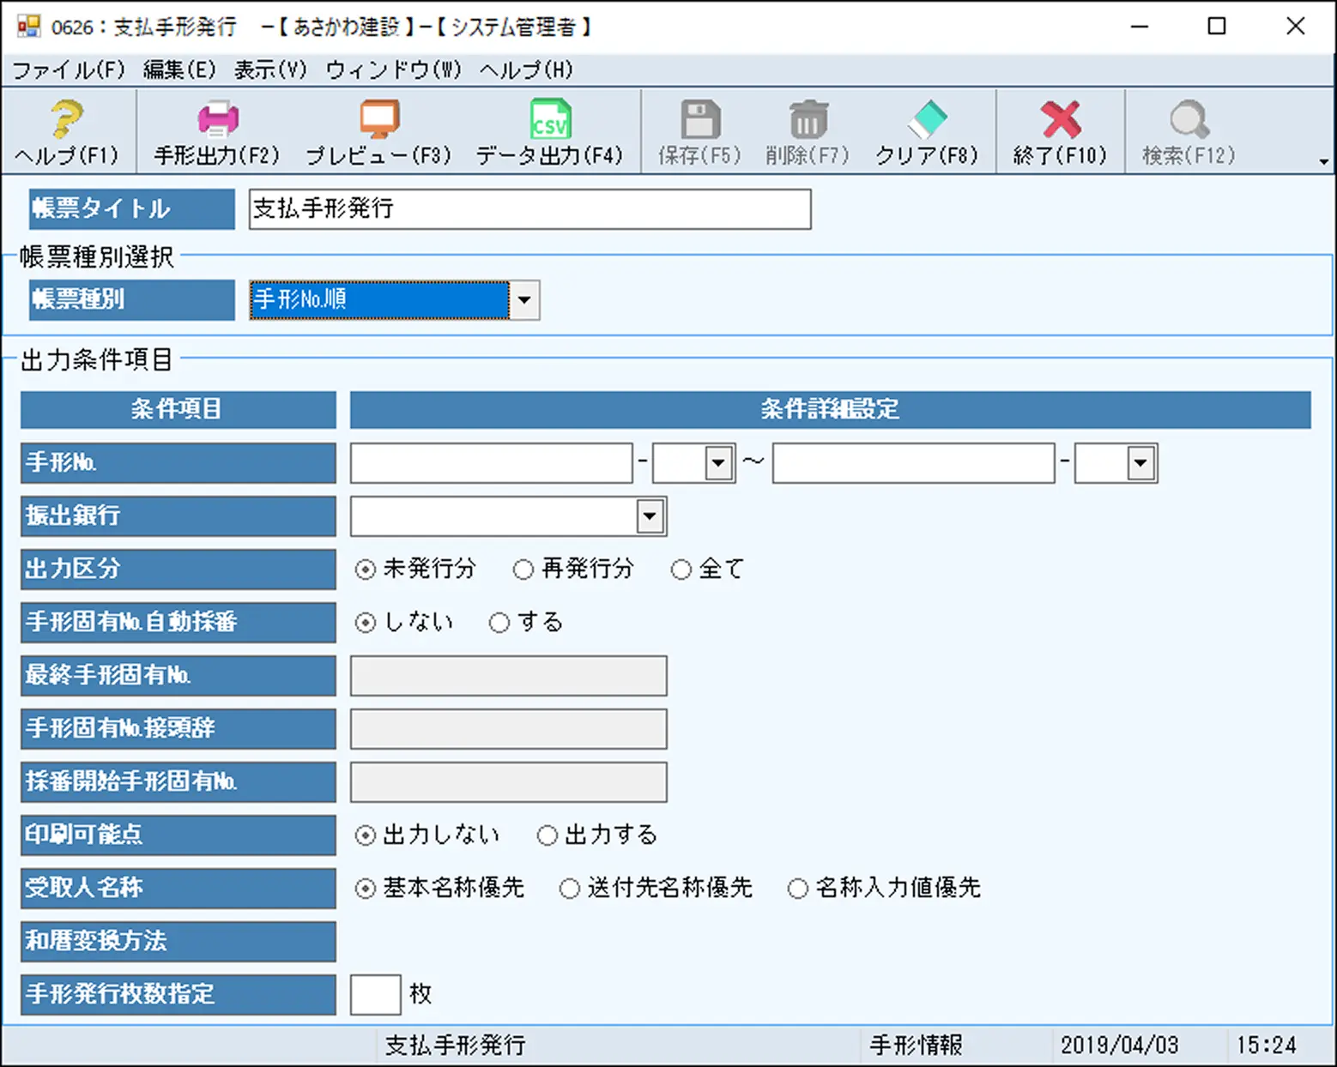This screenshot has width=1337, height=1067.
Task: Click inside the 帳票タイトル text field
Action: [528, 208]
